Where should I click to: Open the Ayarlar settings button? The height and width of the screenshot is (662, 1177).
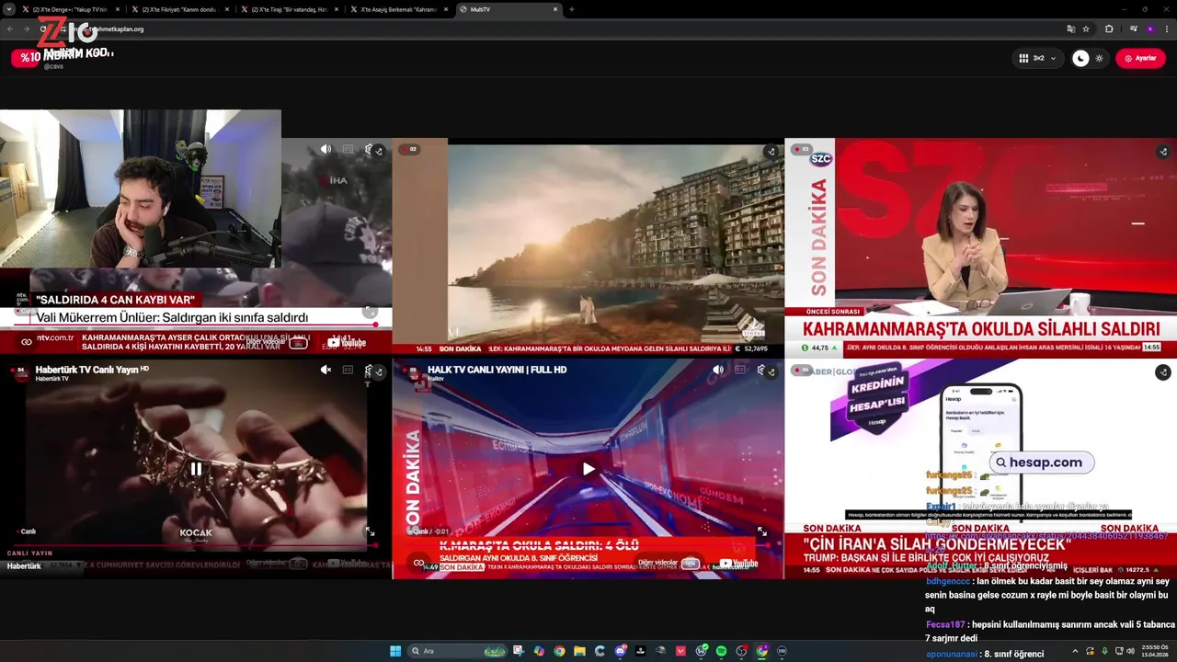point(1140,58)
